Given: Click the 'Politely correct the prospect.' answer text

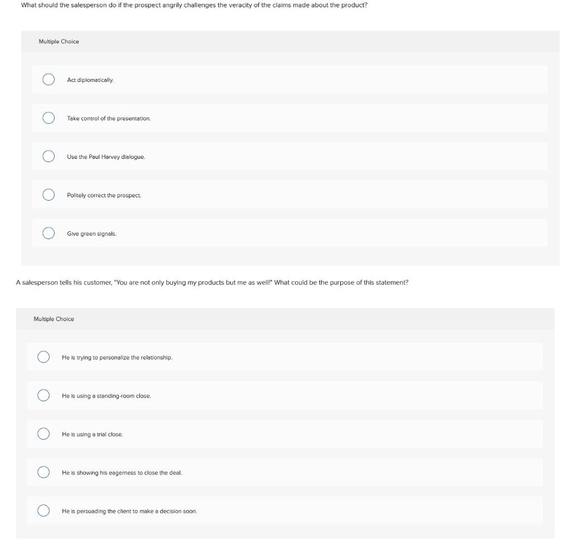Looking at the screenshot, I should [x=104, y=196].
